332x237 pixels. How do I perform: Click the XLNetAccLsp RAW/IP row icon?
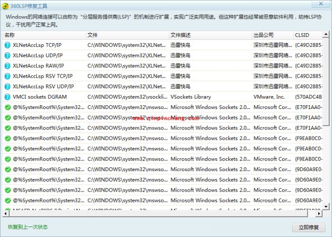point(7,66)
